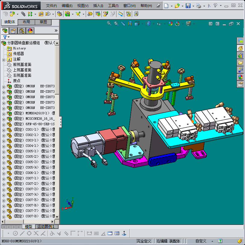Open the 文件(F) menu
Screen dimensions: 245x245
pyautogui.click(x=51, y=6)
